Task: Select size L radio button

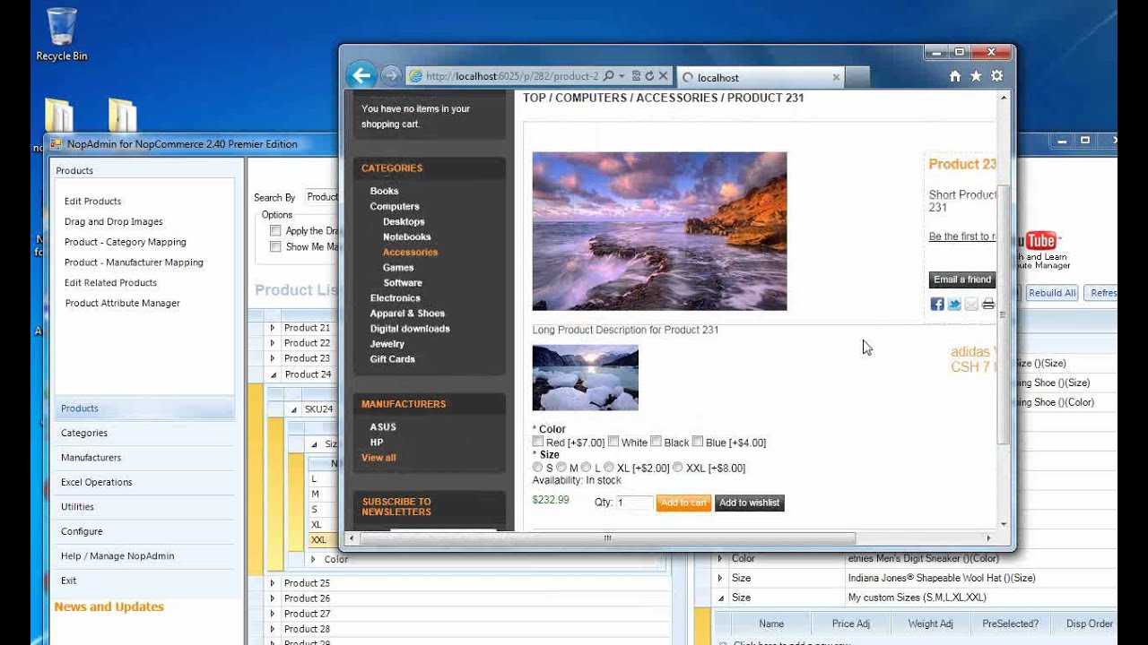Action: click(x=586, y=467)
